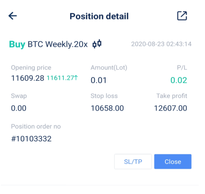Click the Stop loss value 10658.00
The height and width of the screenshot is (194, 205).
point(107,108)
